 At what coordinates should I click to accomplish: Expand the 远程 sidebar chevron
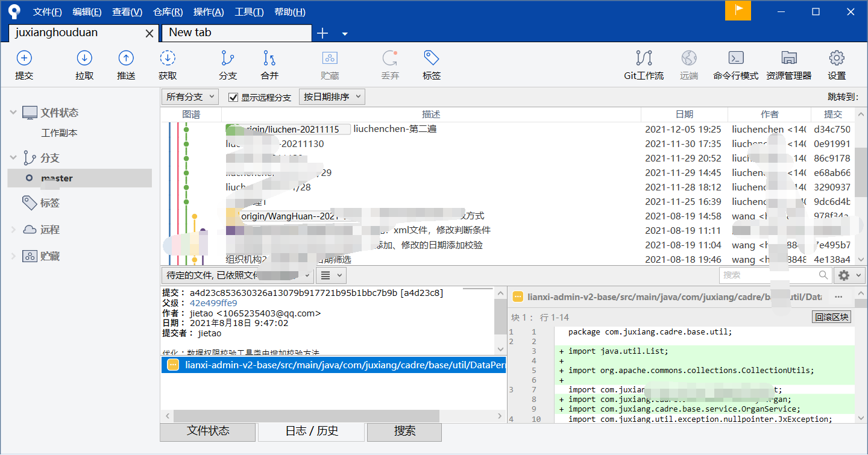(13, 230)
